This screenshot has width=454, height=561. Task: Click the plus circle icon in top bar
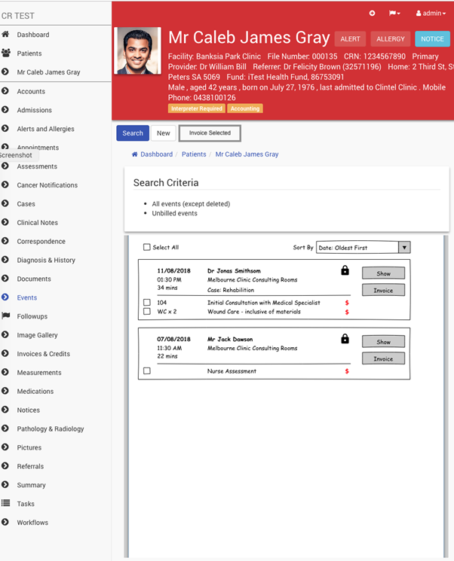pyautogui.click(x=373, y=14)
